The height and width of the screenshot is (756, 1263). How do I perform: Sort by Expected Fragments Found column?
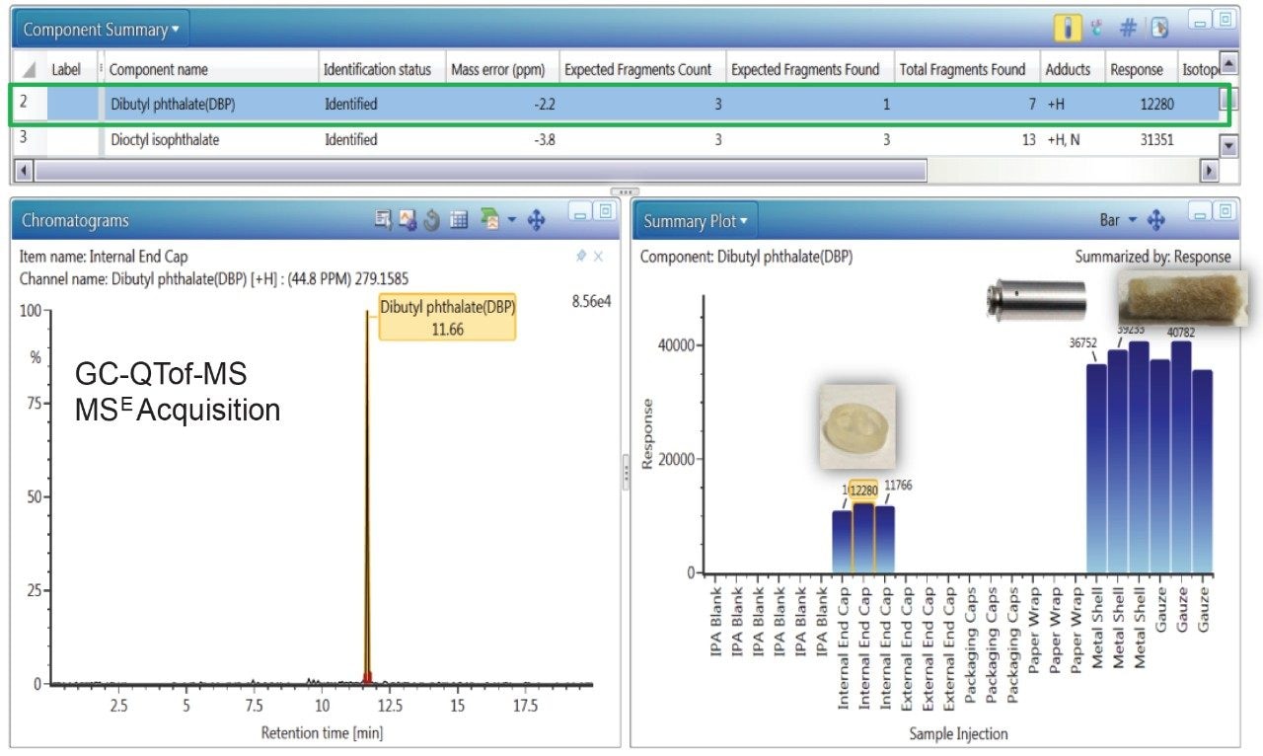[809, 70]
